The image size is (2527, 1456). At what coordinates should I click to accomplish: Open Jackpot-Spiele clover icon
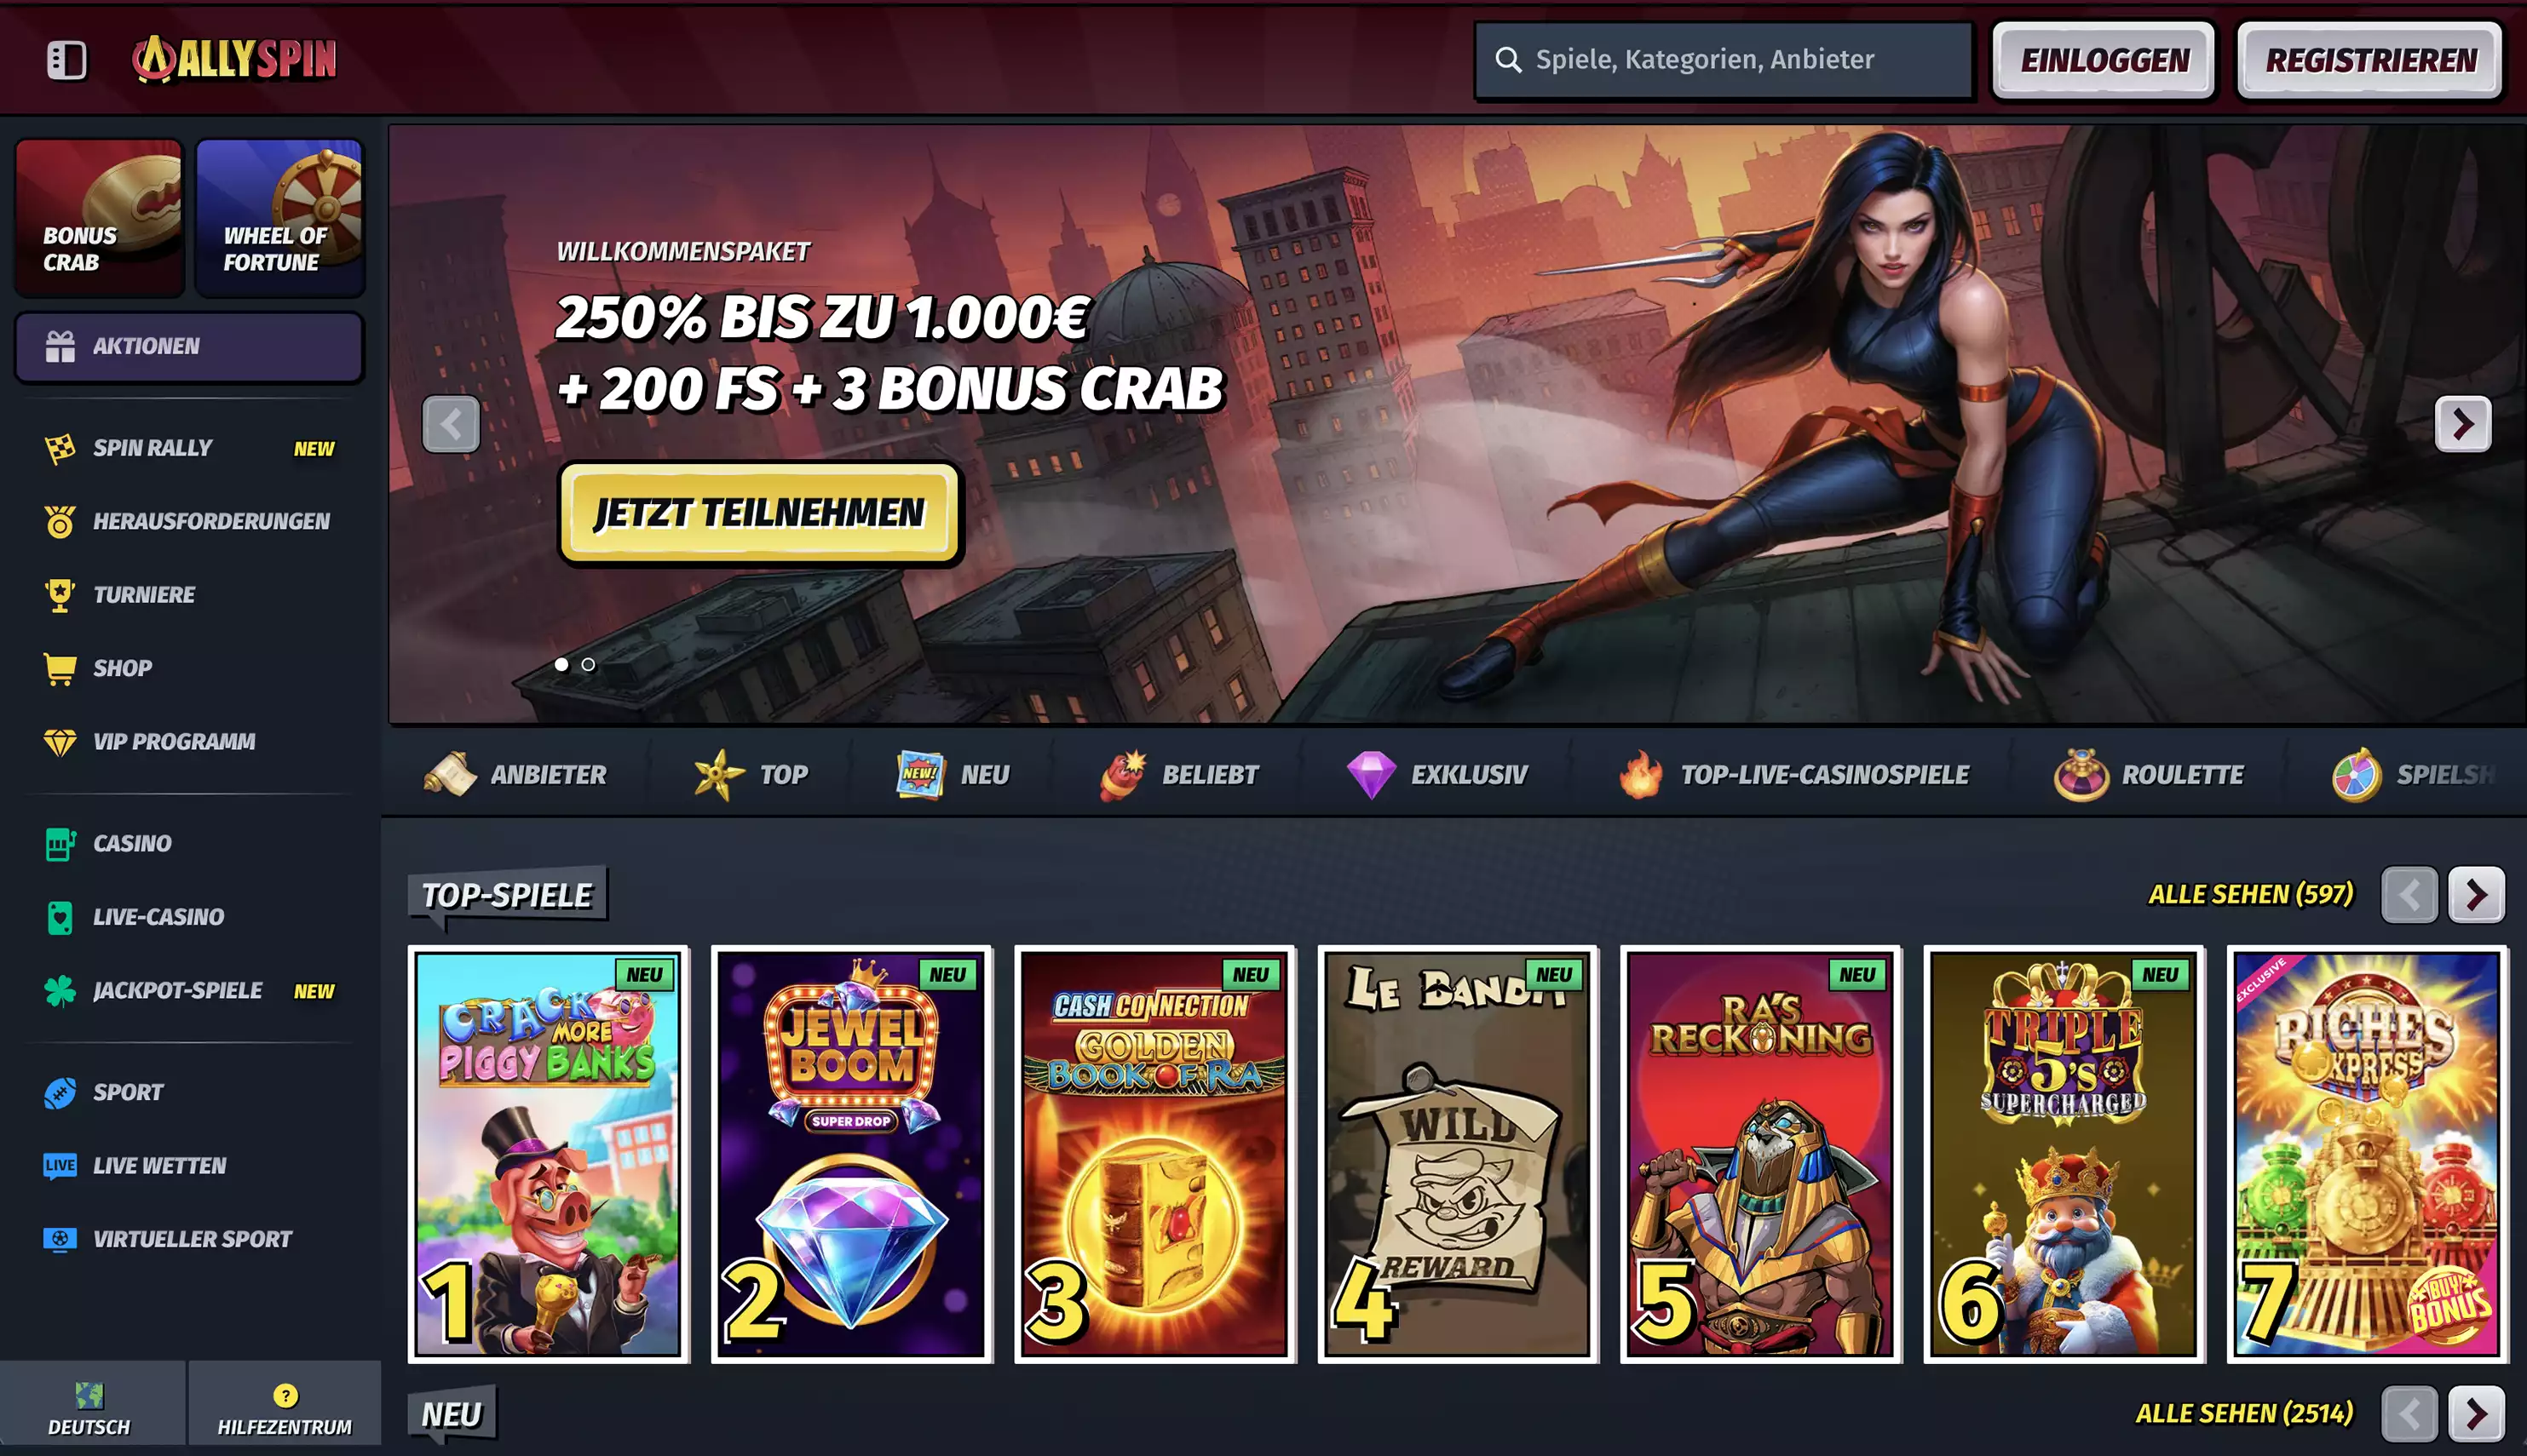coord(60,991)
